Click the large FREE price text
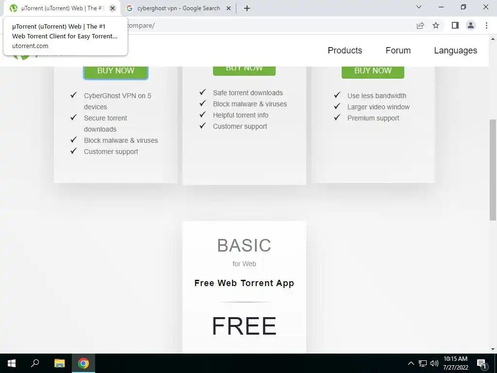This screenshot has height=373, width=497. coord(244,326)
